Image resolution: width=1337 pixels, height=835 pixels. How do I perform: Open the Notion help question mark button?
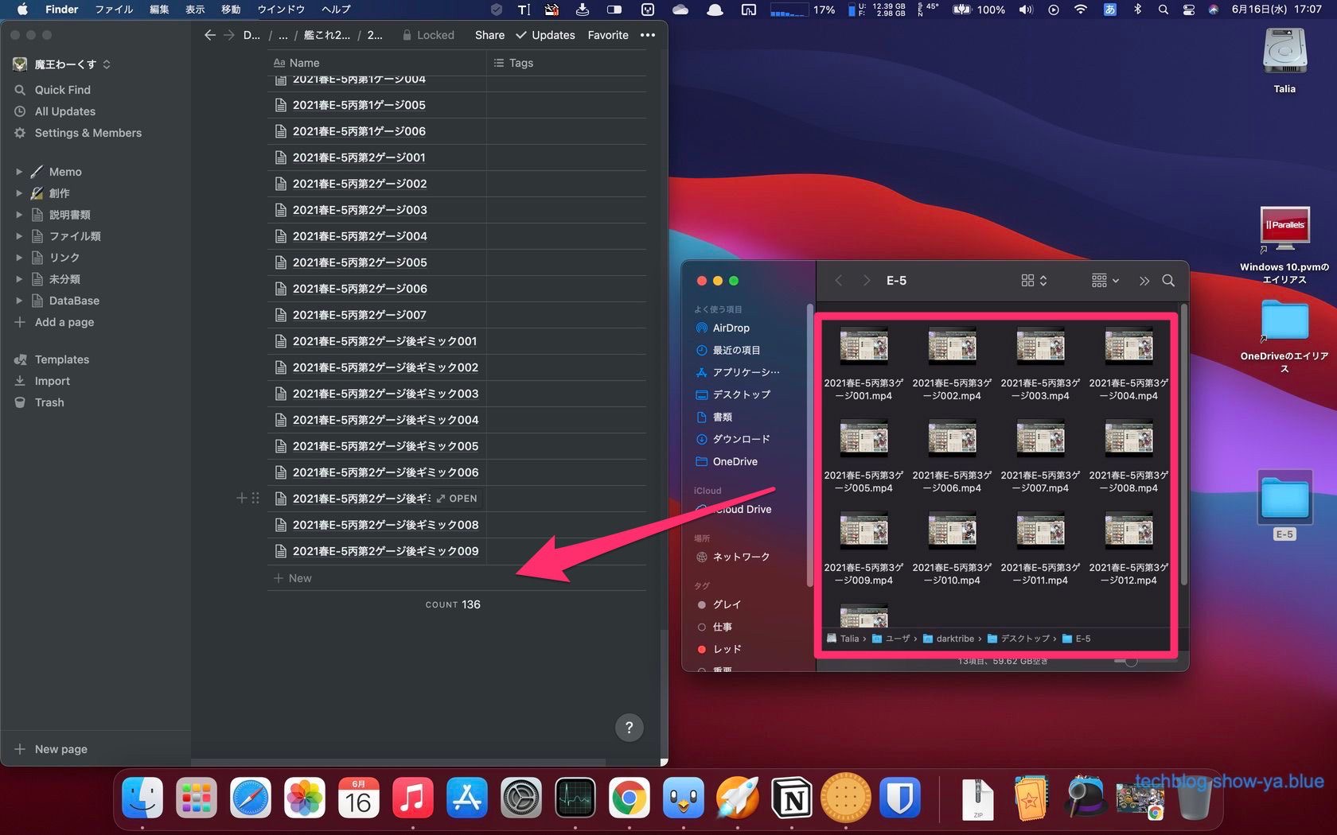629,727
